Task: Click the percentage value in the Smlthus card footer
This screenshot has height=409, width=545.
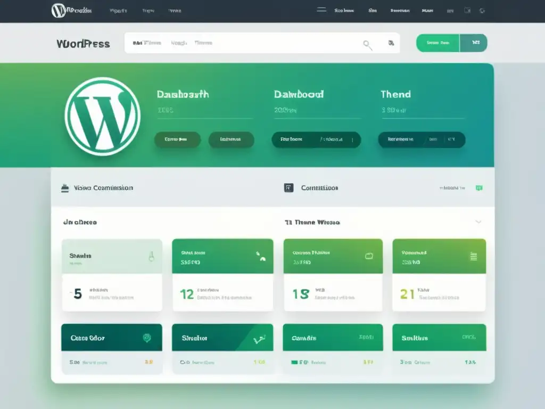Action: pyautogui.click(x=470, y=362)
